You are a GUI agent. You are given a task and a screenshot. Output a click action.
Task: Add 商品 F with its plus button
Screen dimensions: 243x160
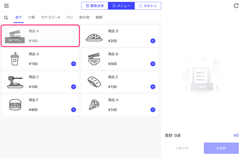pos(74,110)
